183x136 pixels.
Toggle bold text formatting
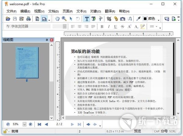[102, 26]
